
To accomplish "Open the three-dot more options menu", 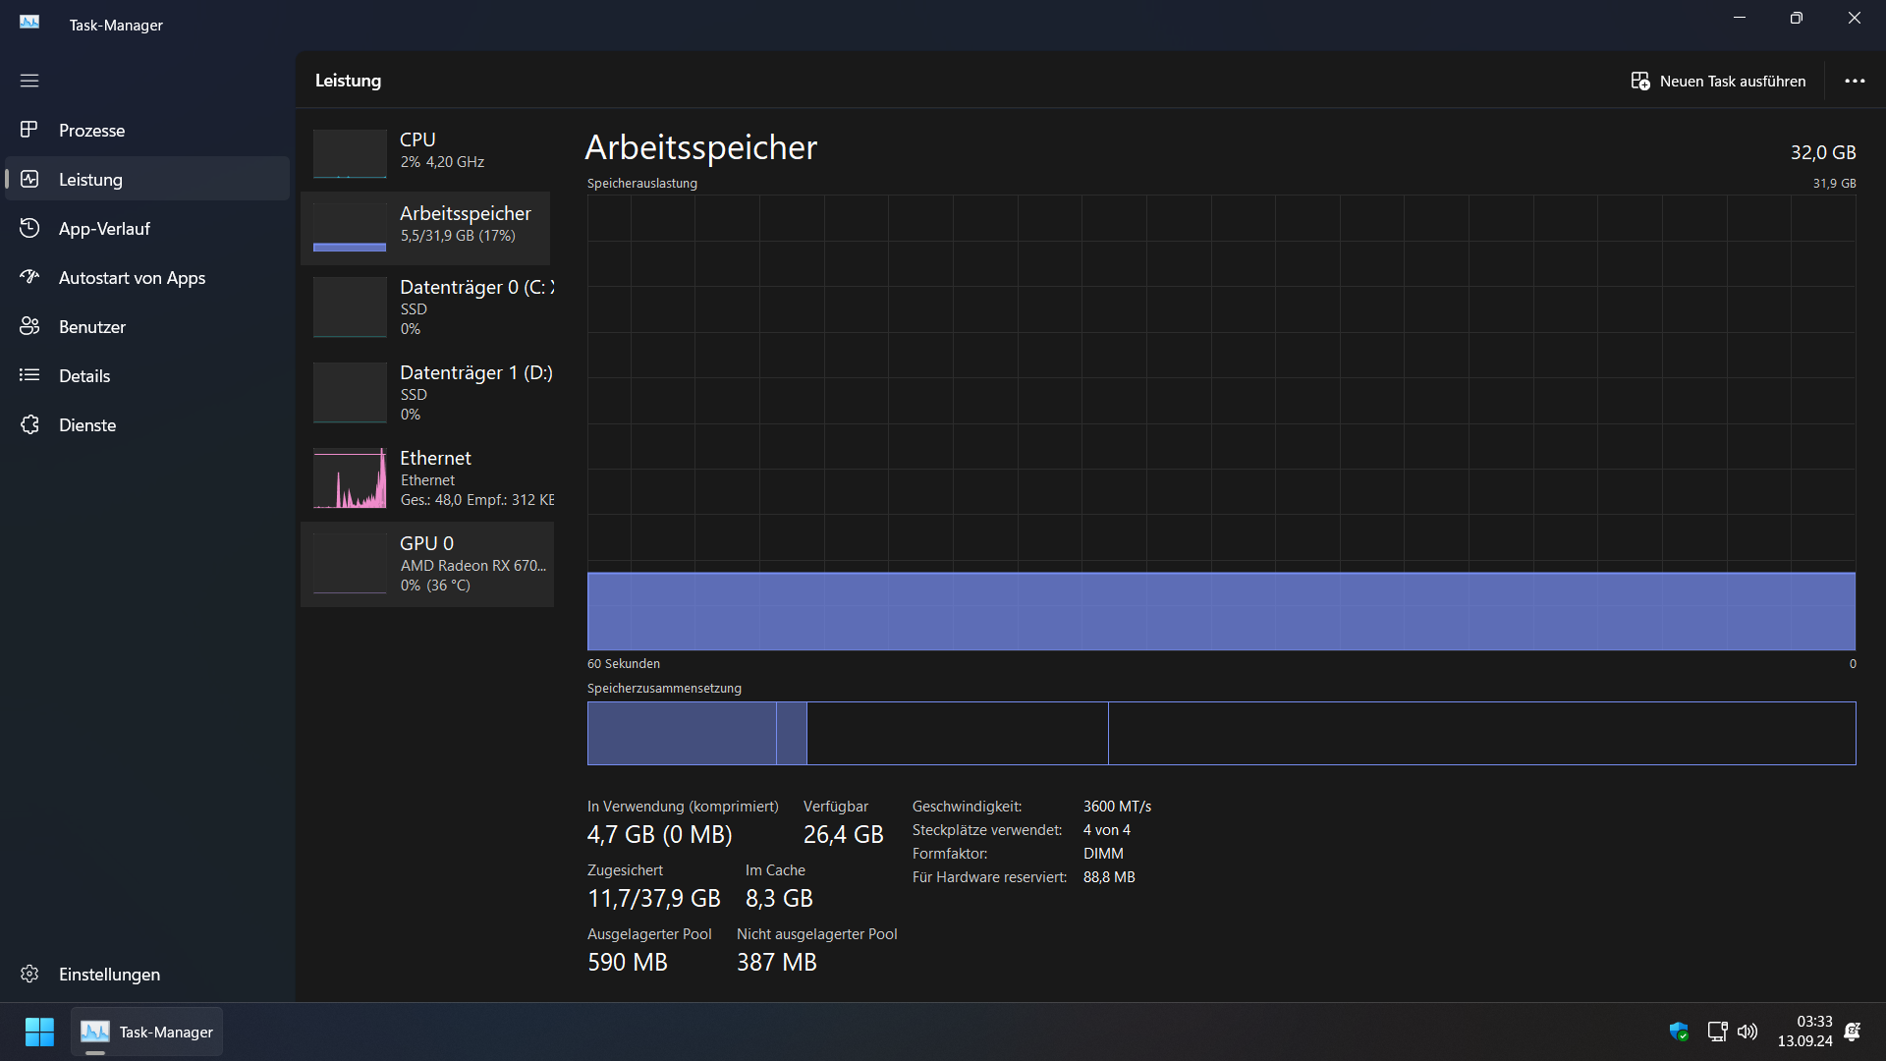I will click(x=1854, y=81).
